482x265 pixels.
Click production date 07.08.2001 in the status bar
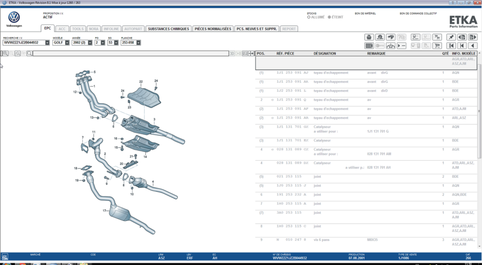point(356,258)
